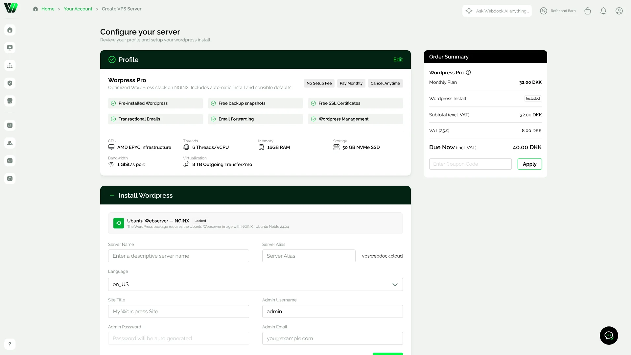631x355 pixels.
Task: Click the 50 GB NVMe SSD storage icon
Action: tap(336, 147)
